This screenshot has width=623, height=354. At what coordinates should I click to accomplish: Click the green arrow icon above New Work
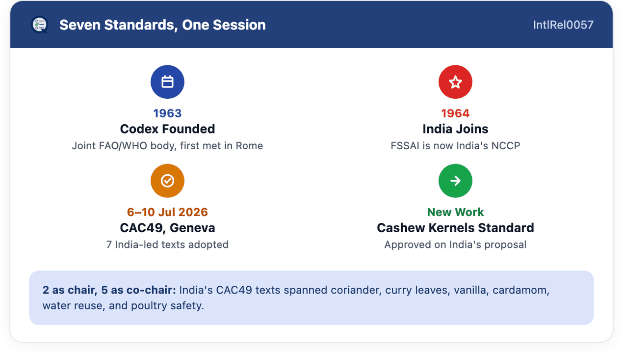455,181
